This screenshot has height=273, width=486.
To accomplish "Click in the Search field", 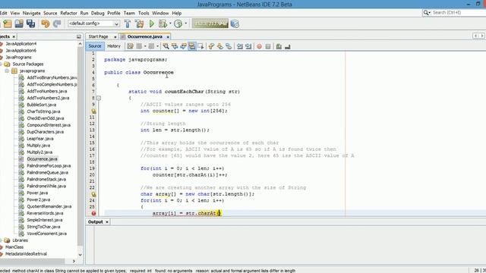I will (x=459, y=13).
